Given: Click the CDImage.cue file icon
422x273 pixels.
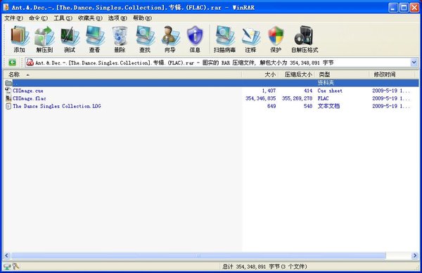Looking at the screenshot, I should [8, 91].
